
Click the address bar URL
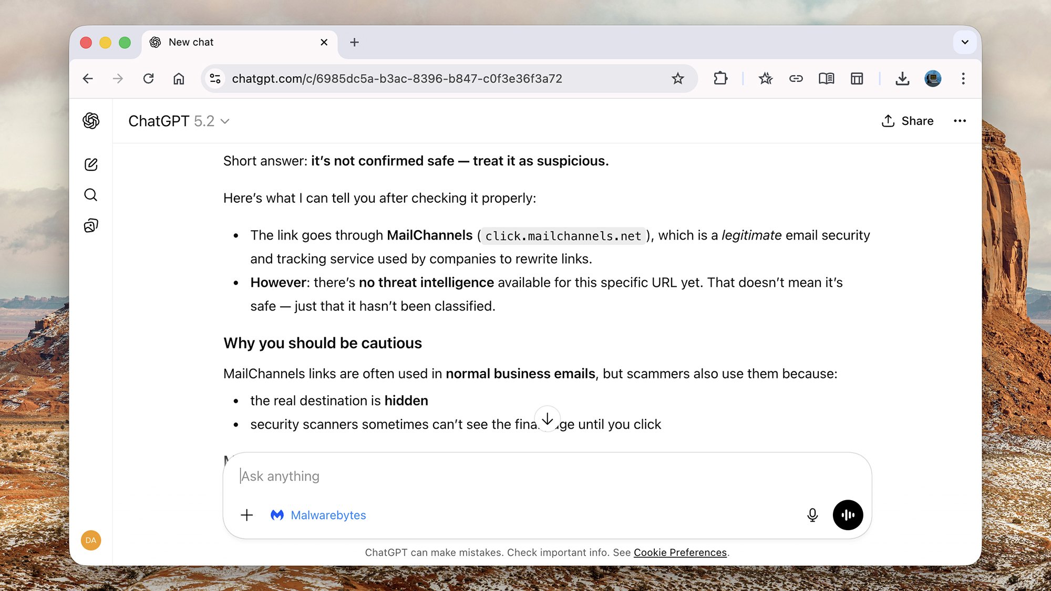397,79
